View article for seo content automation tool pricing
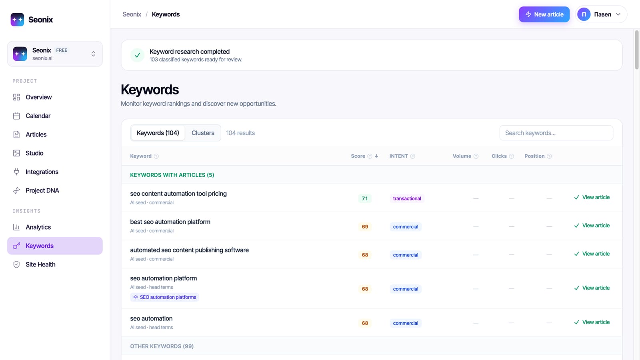The height and width of the screenshot is (360, 640). point(592,197)
